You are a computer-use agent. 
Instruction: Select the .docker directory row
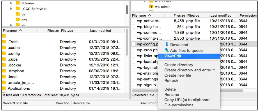click(63, 65)
